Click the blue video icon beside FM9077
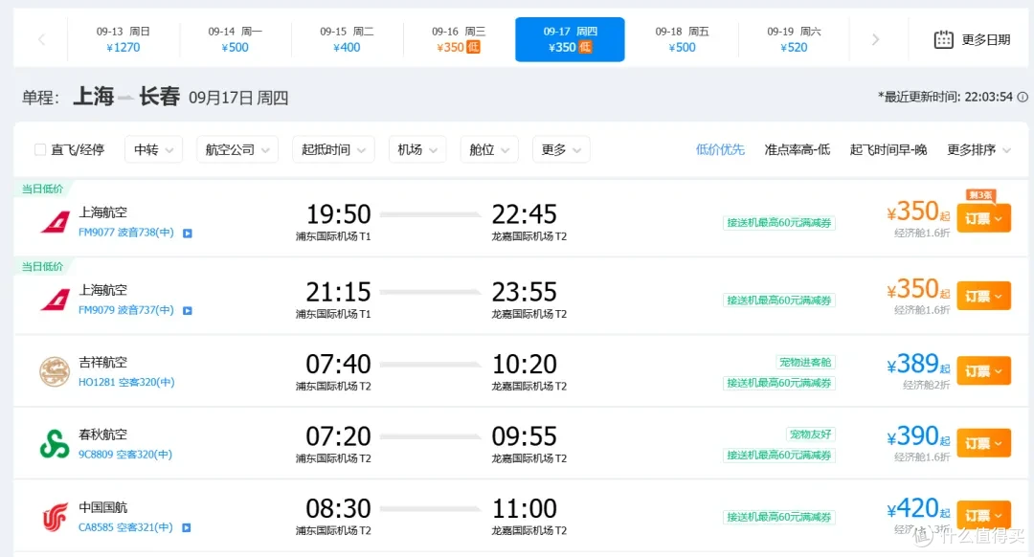1034x557 pixels. click(188, 234)
